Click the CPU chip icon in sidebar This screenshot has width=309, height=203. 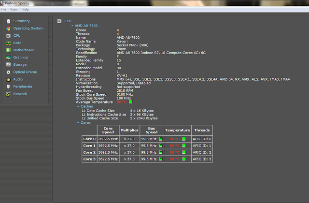[x=8, y=36]
